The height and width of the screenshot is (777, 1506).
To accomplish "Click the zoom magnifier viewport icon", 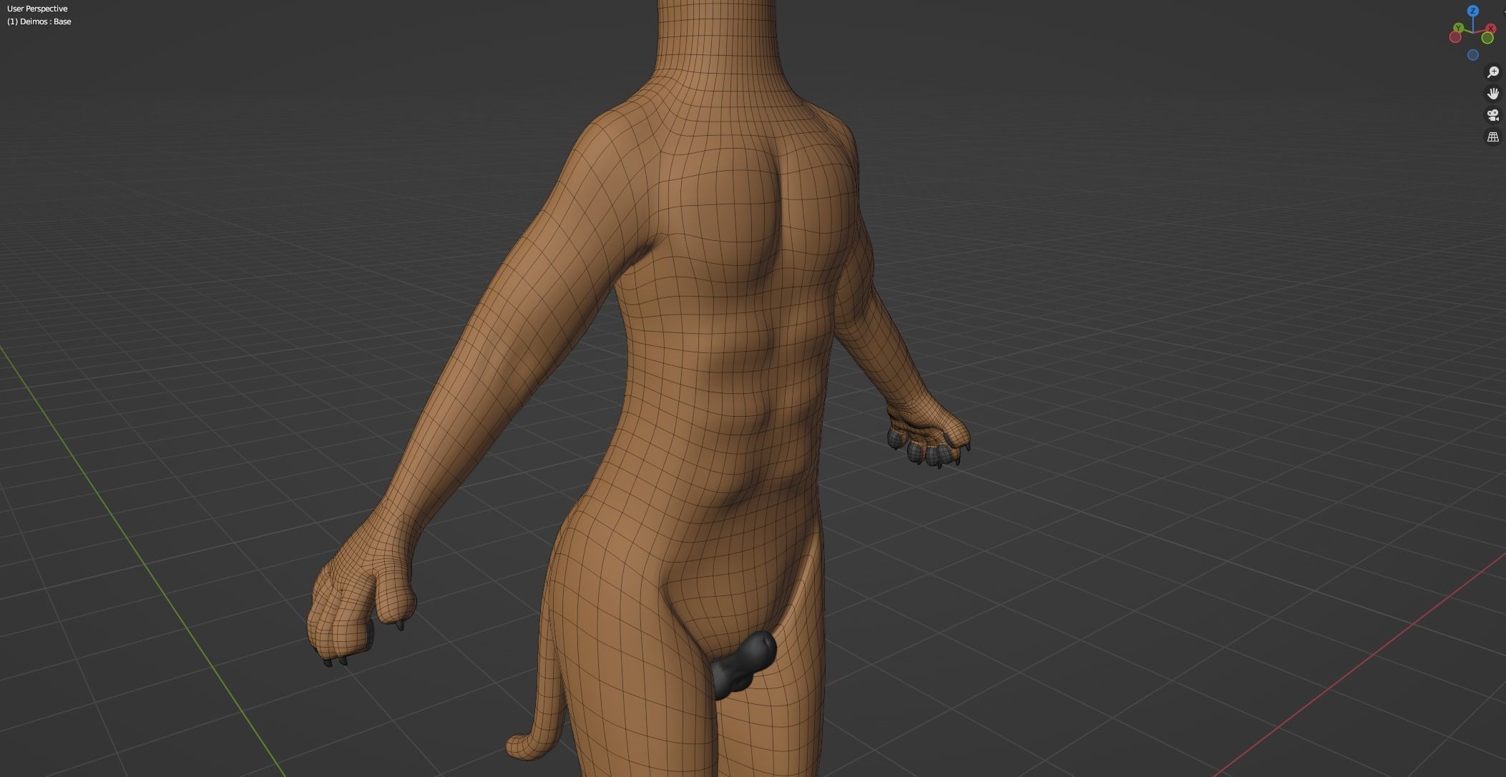I will tap(1493, 72).
